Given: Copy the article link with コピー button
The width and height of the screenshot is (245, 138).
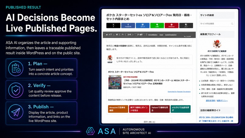Looking at the screenshot, I should [x=186, y=26].
